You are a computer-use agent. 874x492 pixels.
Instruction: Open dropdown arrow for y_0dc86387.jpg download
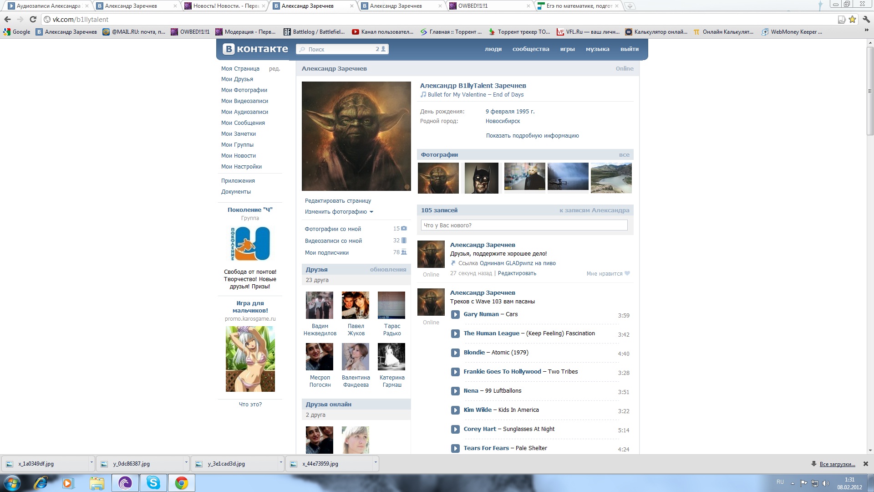[186, 463]
